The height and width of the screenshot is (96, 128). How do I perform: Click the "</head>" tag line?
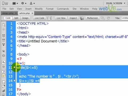point(24,46)
